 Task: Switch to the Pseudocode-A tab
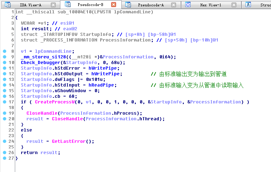151,5
